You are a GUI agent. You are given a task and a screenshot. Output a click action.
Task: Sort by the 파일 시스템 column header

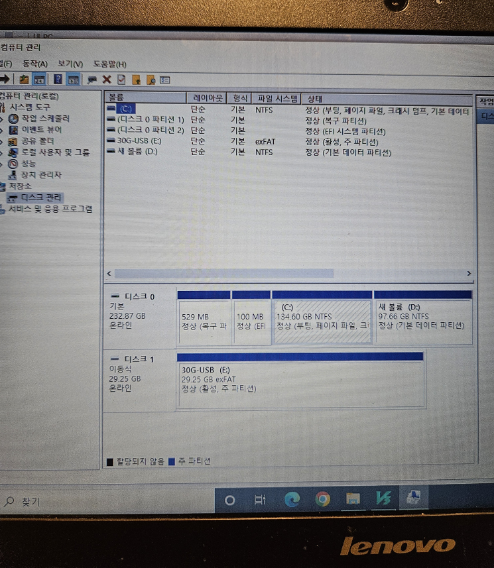tap(277, 99)
